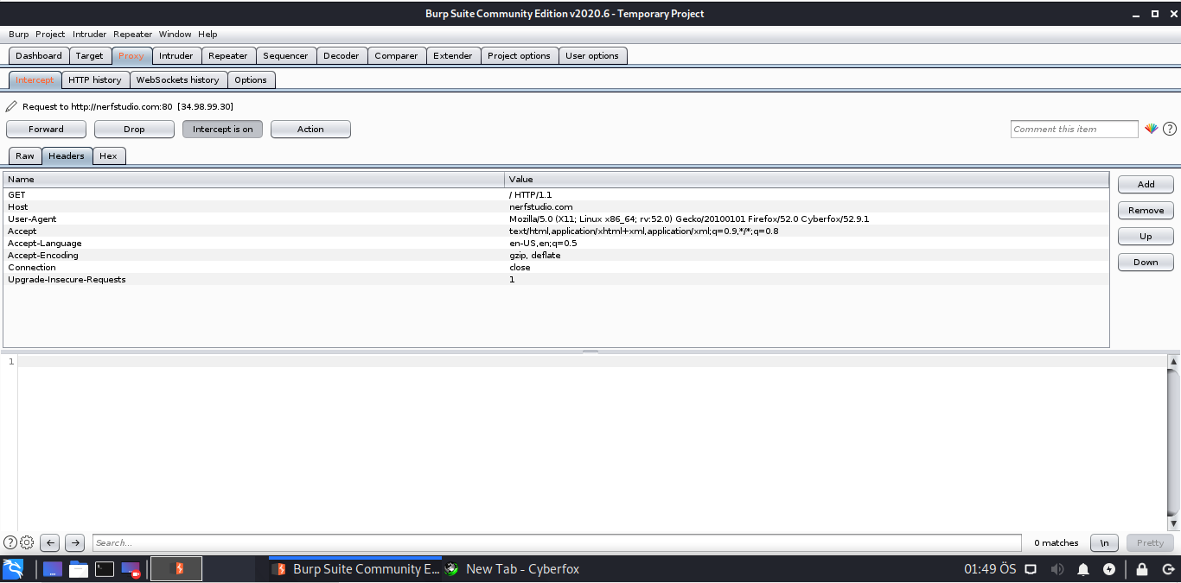Open the Window menu
This screenshot has width=1181, height=583.
175,34
